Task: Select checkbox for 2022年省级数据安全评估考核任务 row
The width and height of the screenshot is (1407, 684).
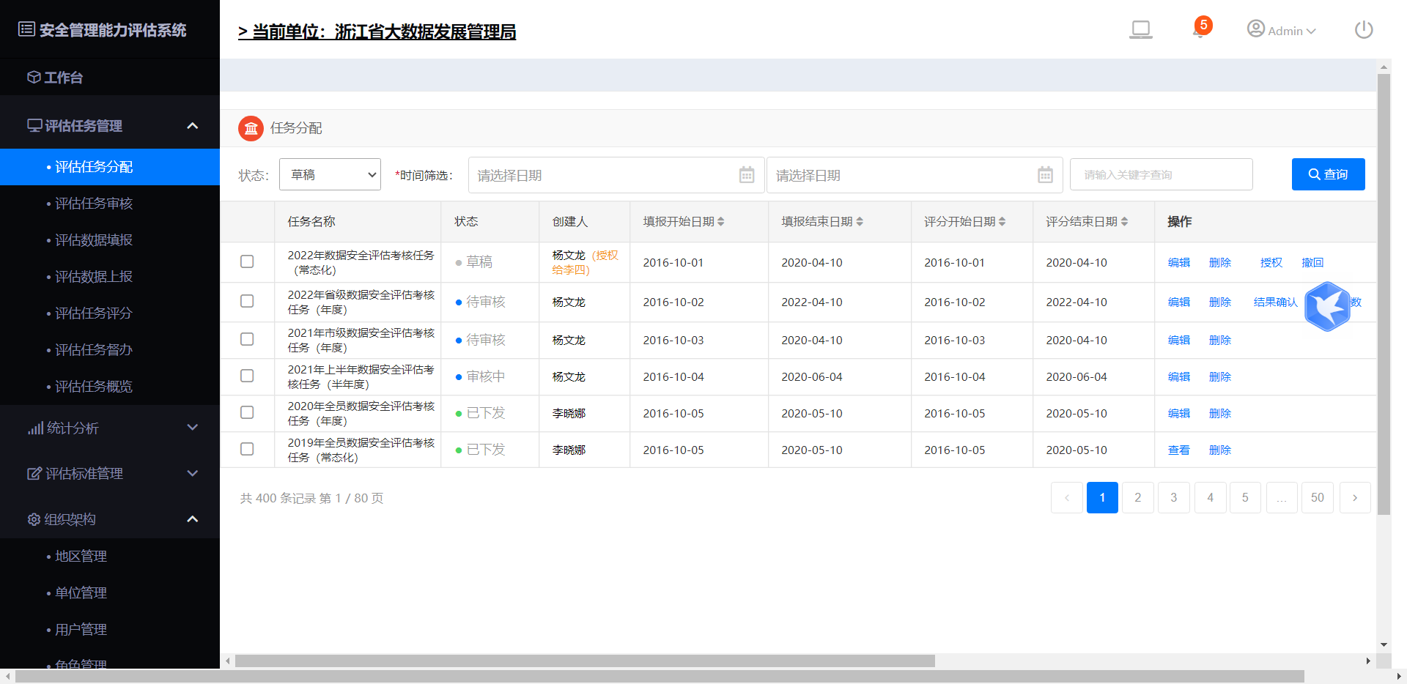Action: click(x=247, y=301)
